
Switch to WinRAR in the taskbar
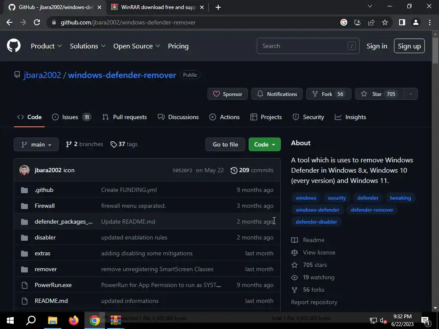pos(115,320)
